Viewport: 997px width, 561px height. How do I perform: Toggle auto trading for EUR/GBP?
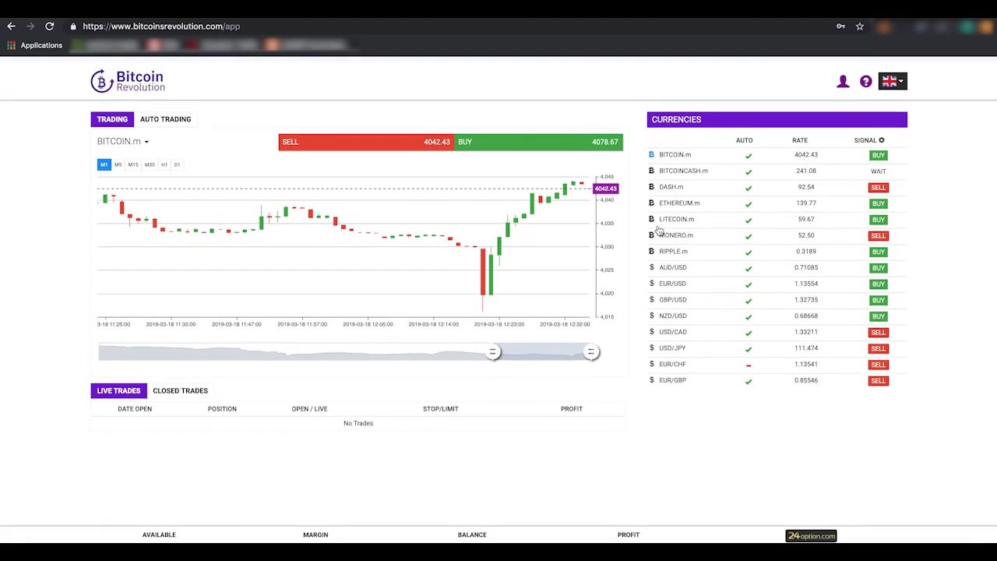[749, 381]
